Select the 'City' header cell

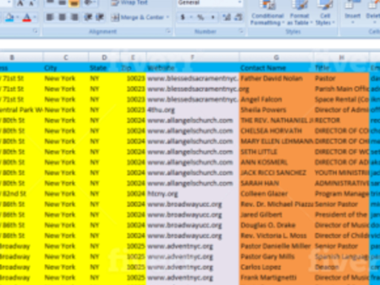(66, 68)
